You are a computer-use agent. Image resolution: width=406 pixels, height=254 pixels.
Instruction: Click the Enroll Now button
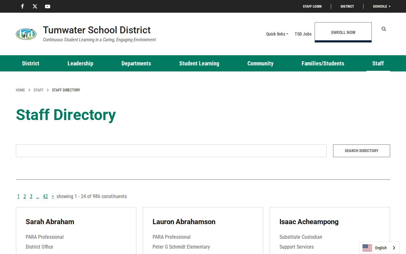point(343,32)
